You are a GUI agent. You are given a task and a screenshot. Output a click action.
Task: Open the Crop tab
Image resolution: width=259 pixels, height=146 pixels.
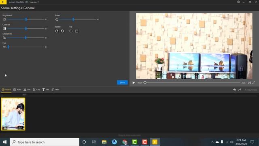click(36, 90)
